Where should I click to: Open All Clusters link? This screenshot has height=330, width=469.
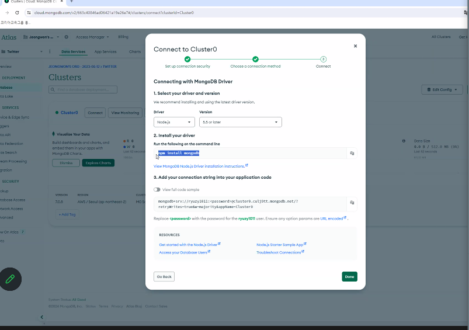(441, 37)
